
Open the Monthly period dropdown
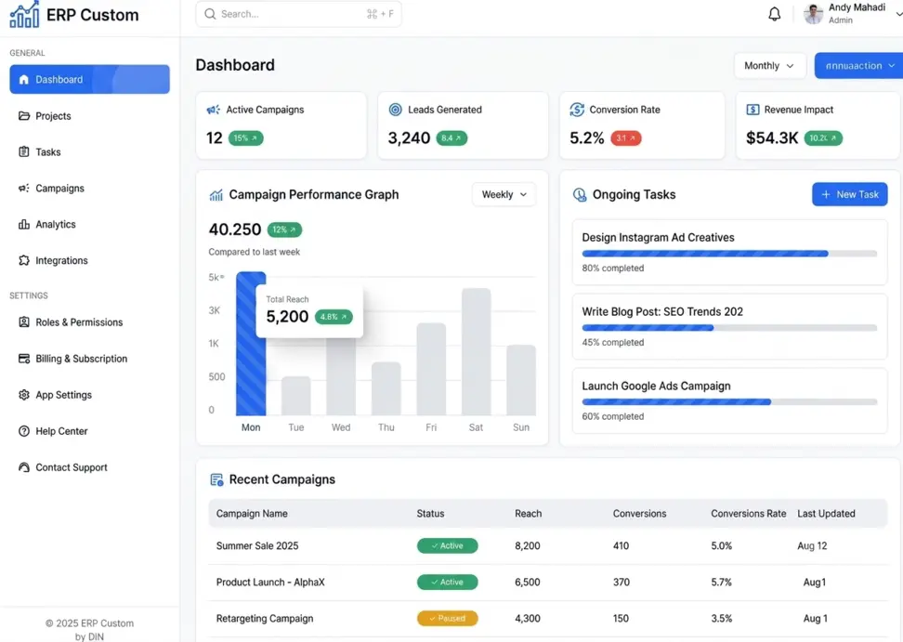tap(769, 66)
